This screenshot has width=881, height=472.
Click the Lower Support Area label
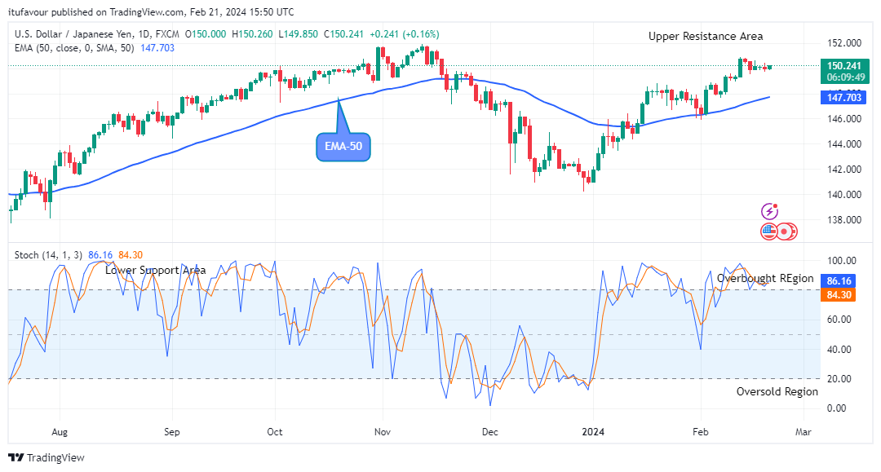pos(156,271)
